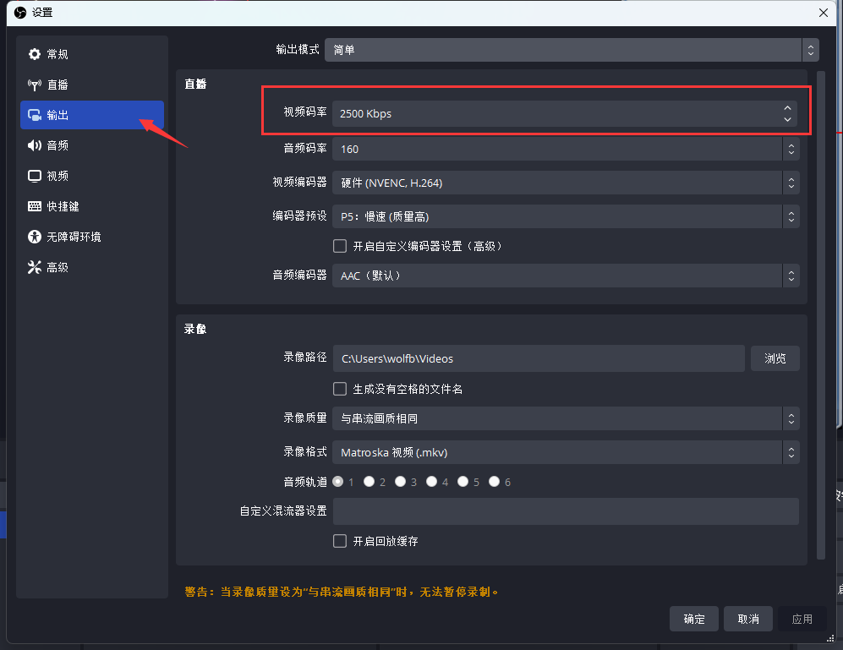Viewport: 843px width, 650px height.
Task: Switch to the 常规 settings page
Action: coord(92,54)
